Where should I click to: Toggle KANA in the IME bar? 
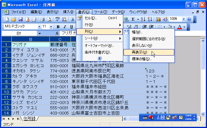click(188, 119)
